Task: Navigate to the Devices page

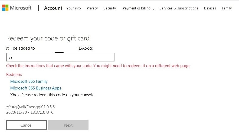Action: [210, 8]
